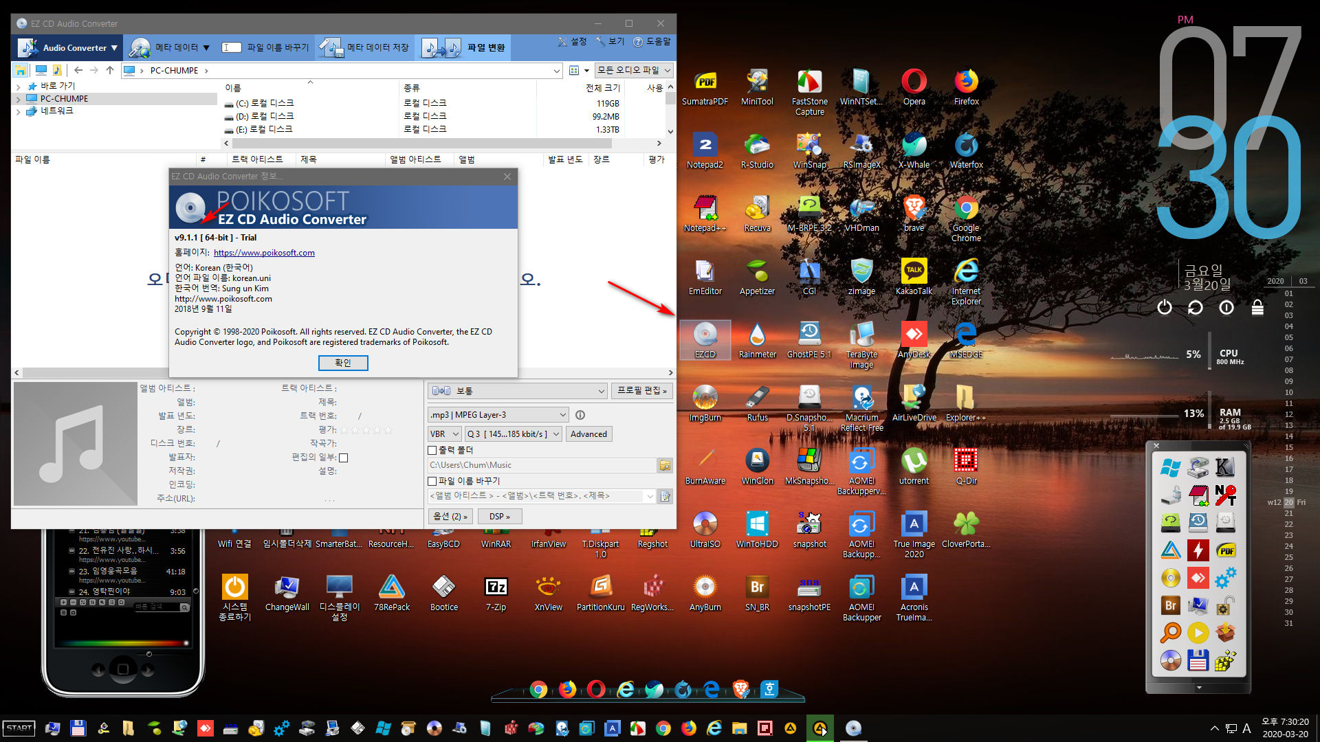Switch to 메타 데이터 저장 tab

click(x=366, y=47)
